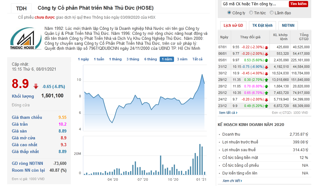The width and height of the screenshot is (320, 186).
Task: Click the Giá mở cửa label
Action: pos(23,138)
